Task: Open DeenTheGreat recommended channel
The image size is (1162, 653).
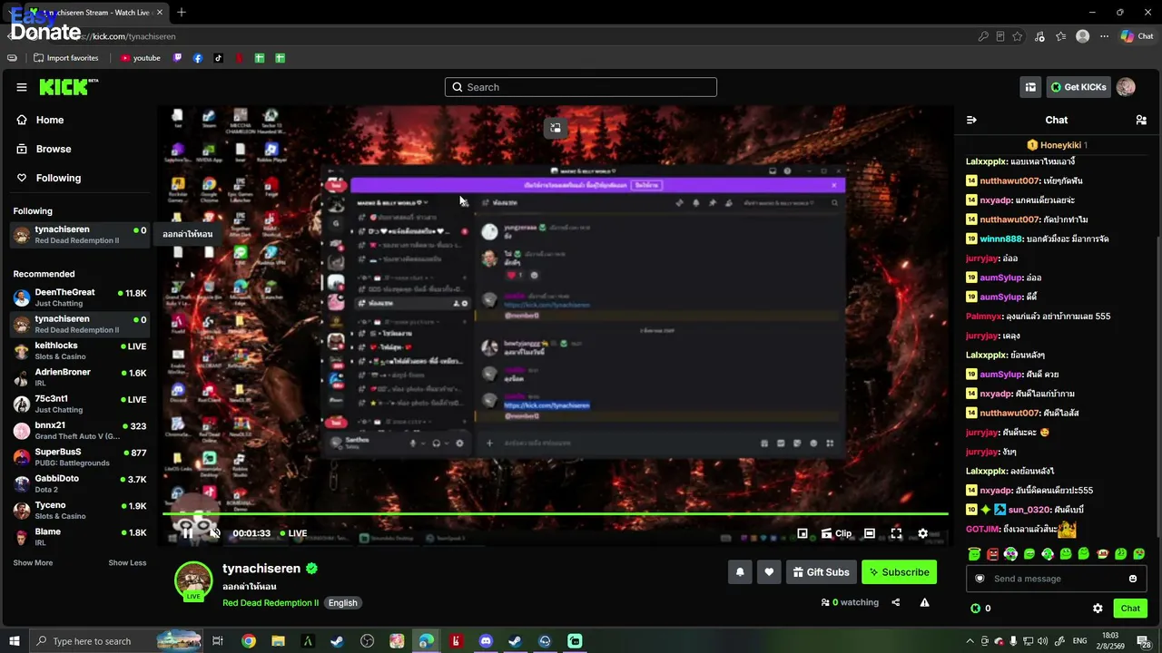Action: [x=80, y=297]
